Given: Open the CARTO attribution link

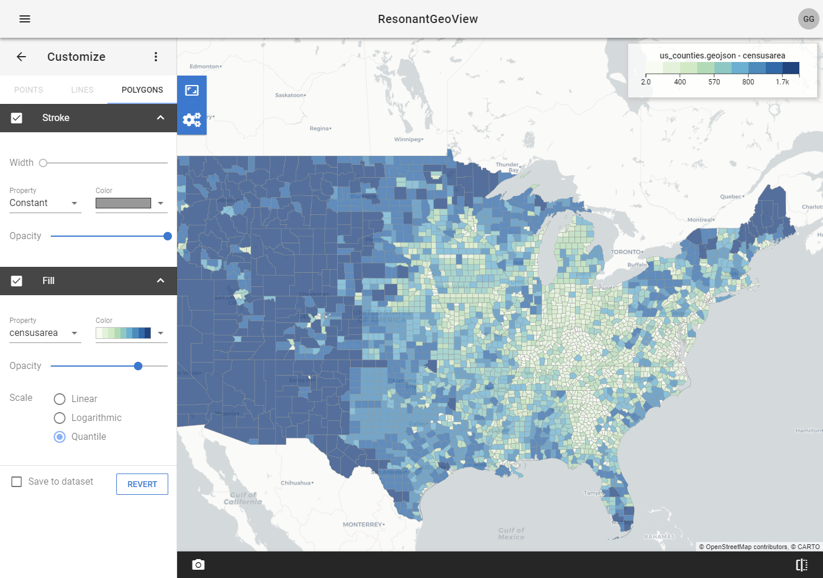Looking at the screenshot, I should pyautogui.click(x=808, y=547).
